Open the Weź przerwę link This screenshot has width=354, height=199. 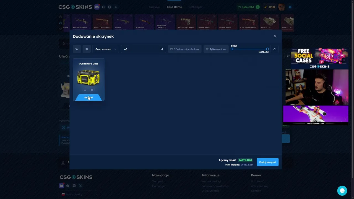point(259,186)
